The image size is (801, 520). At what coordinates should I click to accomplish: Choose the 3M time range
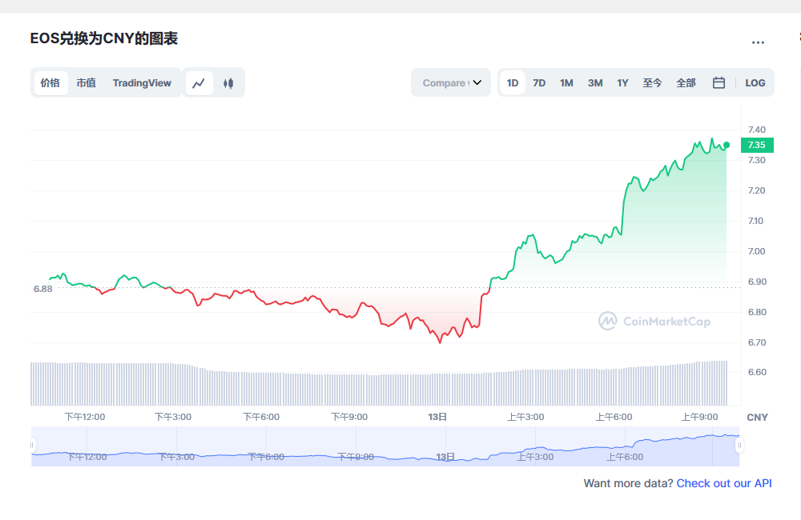coord(595,83)
